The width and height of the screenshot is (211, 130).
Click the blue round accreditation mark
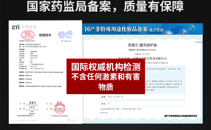[62, 35]
